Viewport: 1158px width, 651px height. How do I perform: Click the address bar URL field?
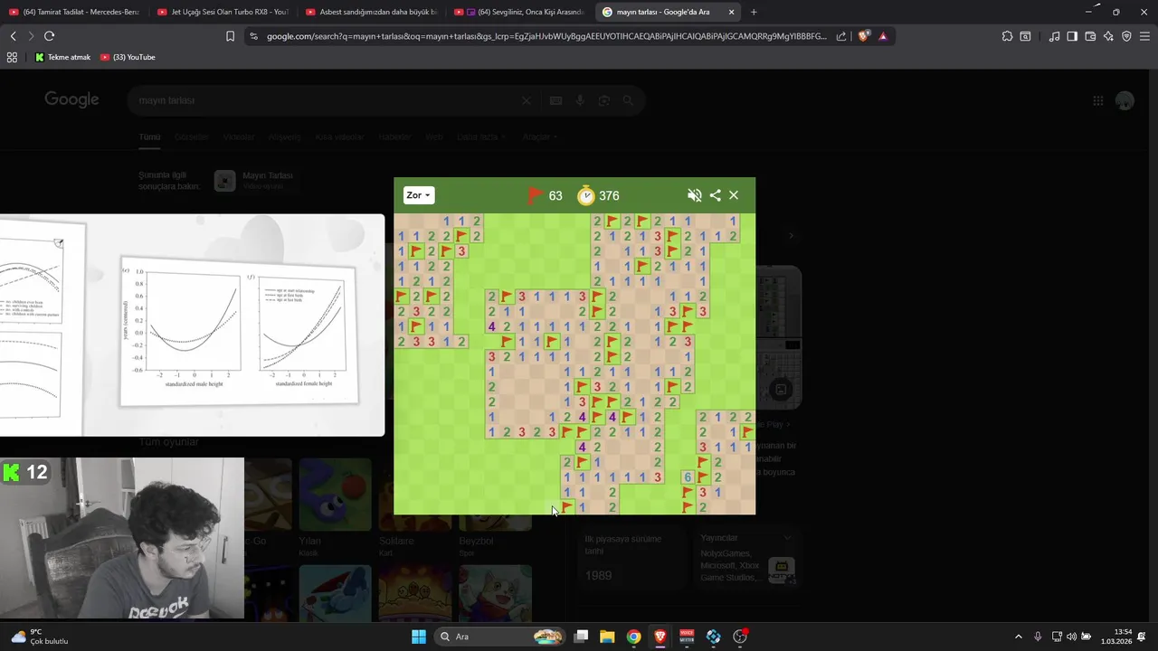coord(546,36)
